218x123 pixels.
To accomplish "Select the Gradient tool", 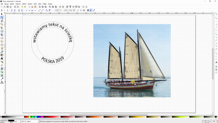I will pos(2,72).
